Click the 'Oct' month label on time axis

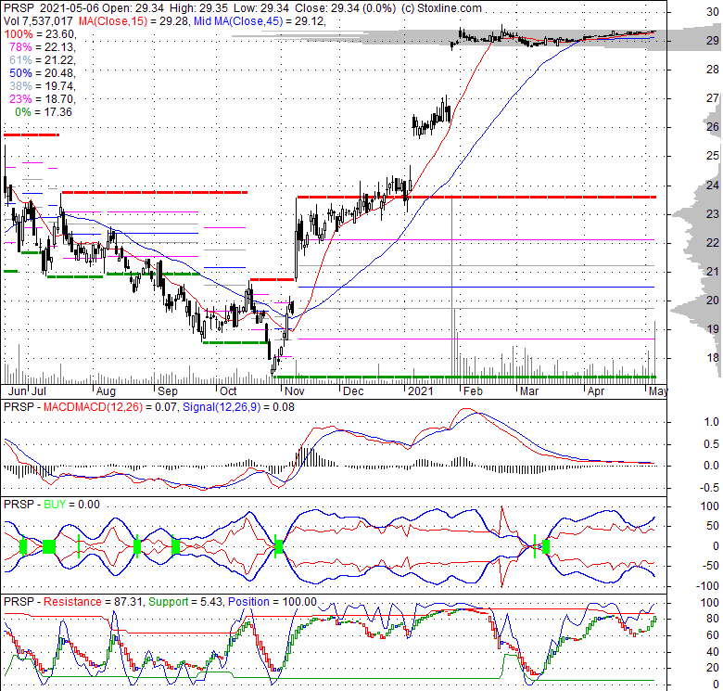click(228, 391)
